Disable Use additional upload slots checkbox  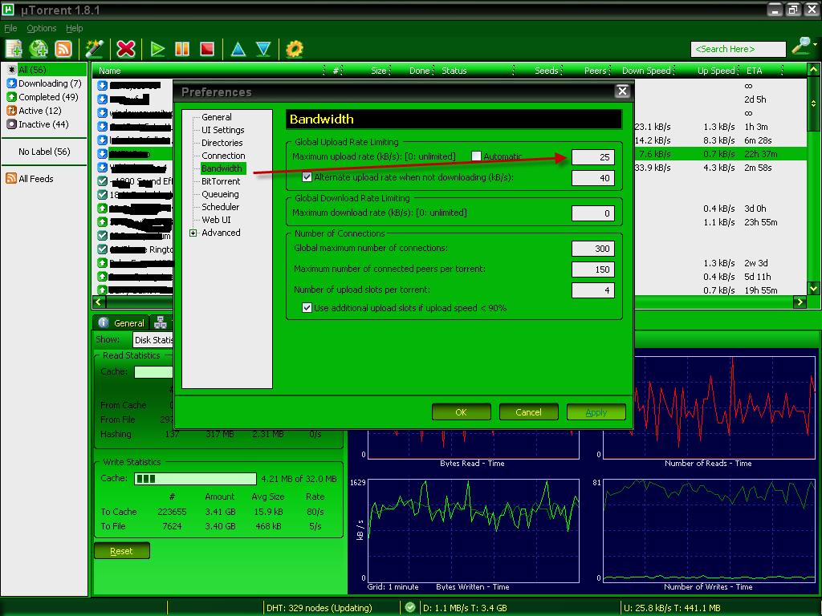307,308
